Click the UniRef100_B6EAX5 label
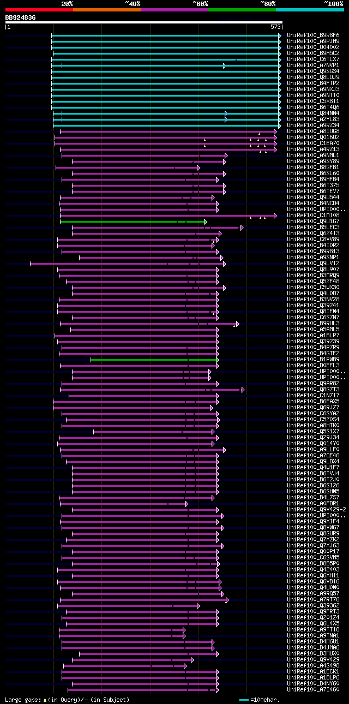349x704 pixels. point(313,402)
